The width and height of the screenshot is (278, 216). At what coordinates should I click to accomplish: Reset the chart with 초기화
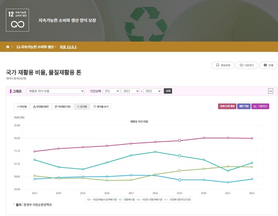(x=82, y=107)
